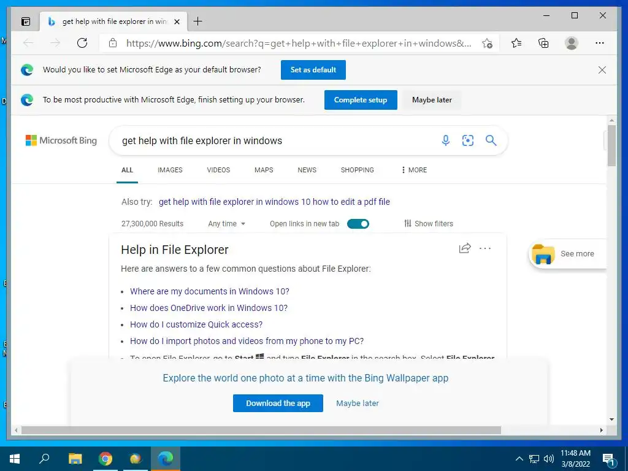Viewport: 628px width, 471px height.
Task: Focus the Bing search text box
Action: pos(277,140)
